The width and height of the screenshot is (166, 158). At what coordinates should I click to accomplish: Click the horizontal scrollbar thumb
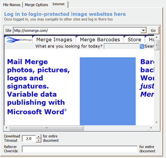[x=46, y=128]
